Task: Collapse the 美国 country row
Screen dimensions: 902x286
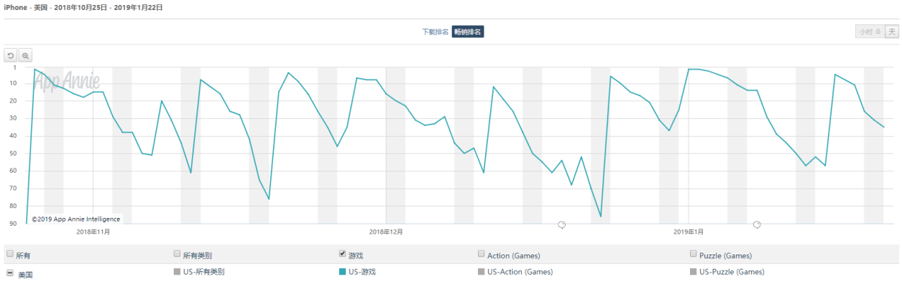Action: pos(10,273)
